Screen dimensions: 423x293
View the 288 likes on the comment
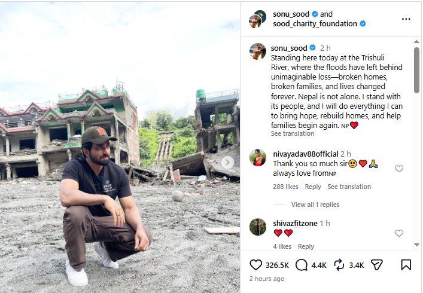click(285, 187)
